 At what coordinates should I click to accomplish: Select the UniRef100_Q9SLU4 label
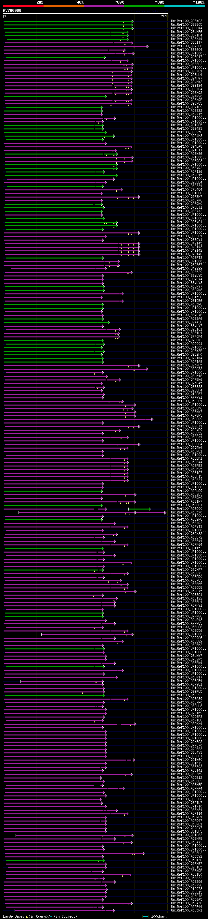pos(187,75)
